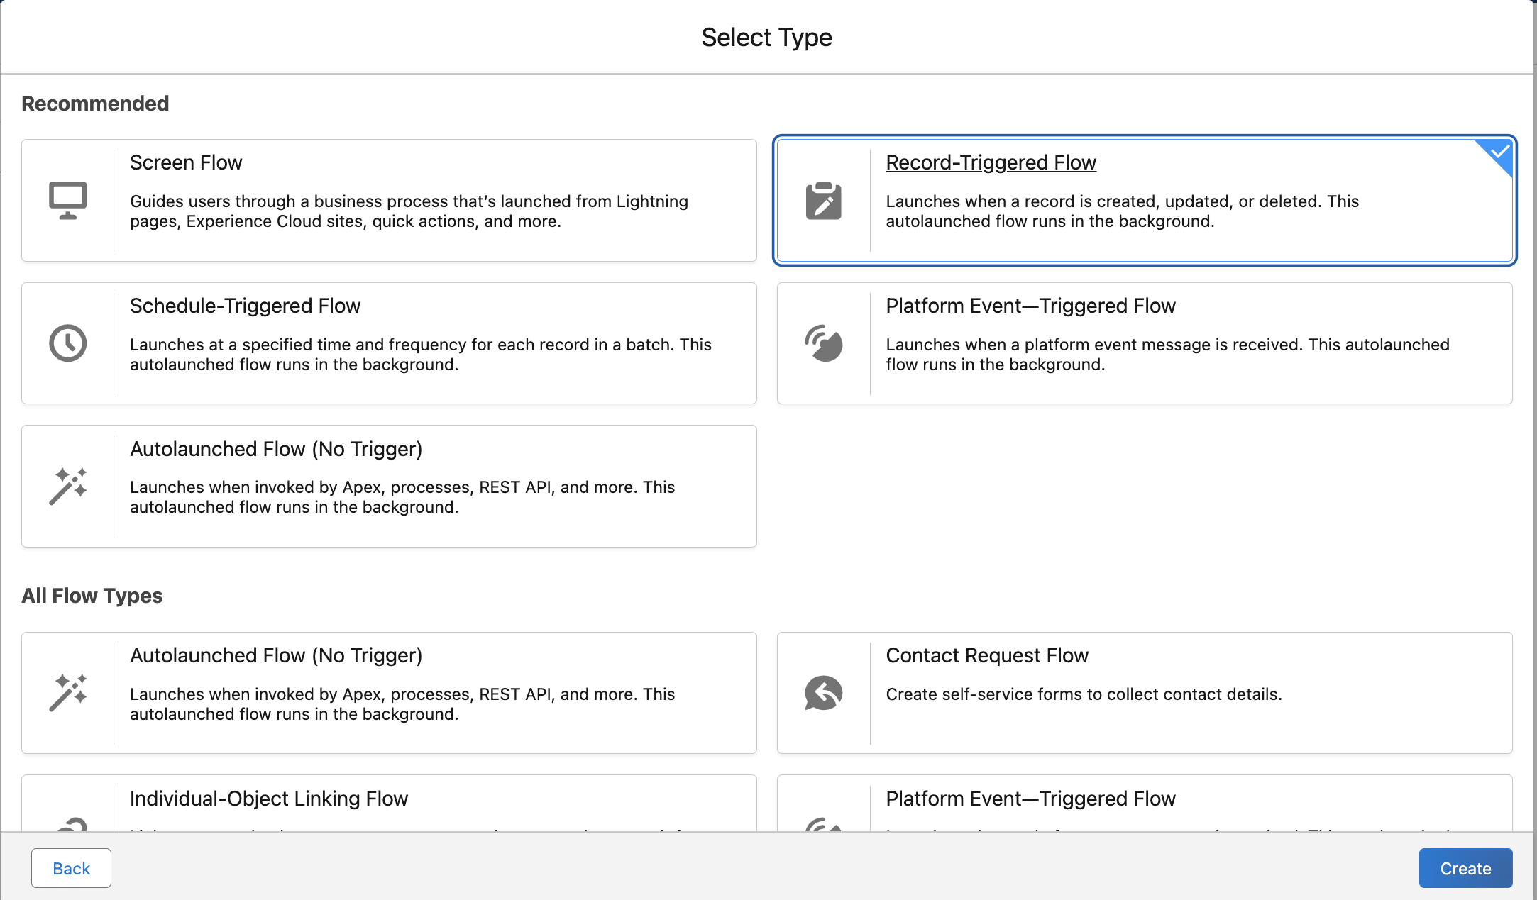
Task: Click the Contact Request Flow speech bubble icon
Action: click(823, 693)
